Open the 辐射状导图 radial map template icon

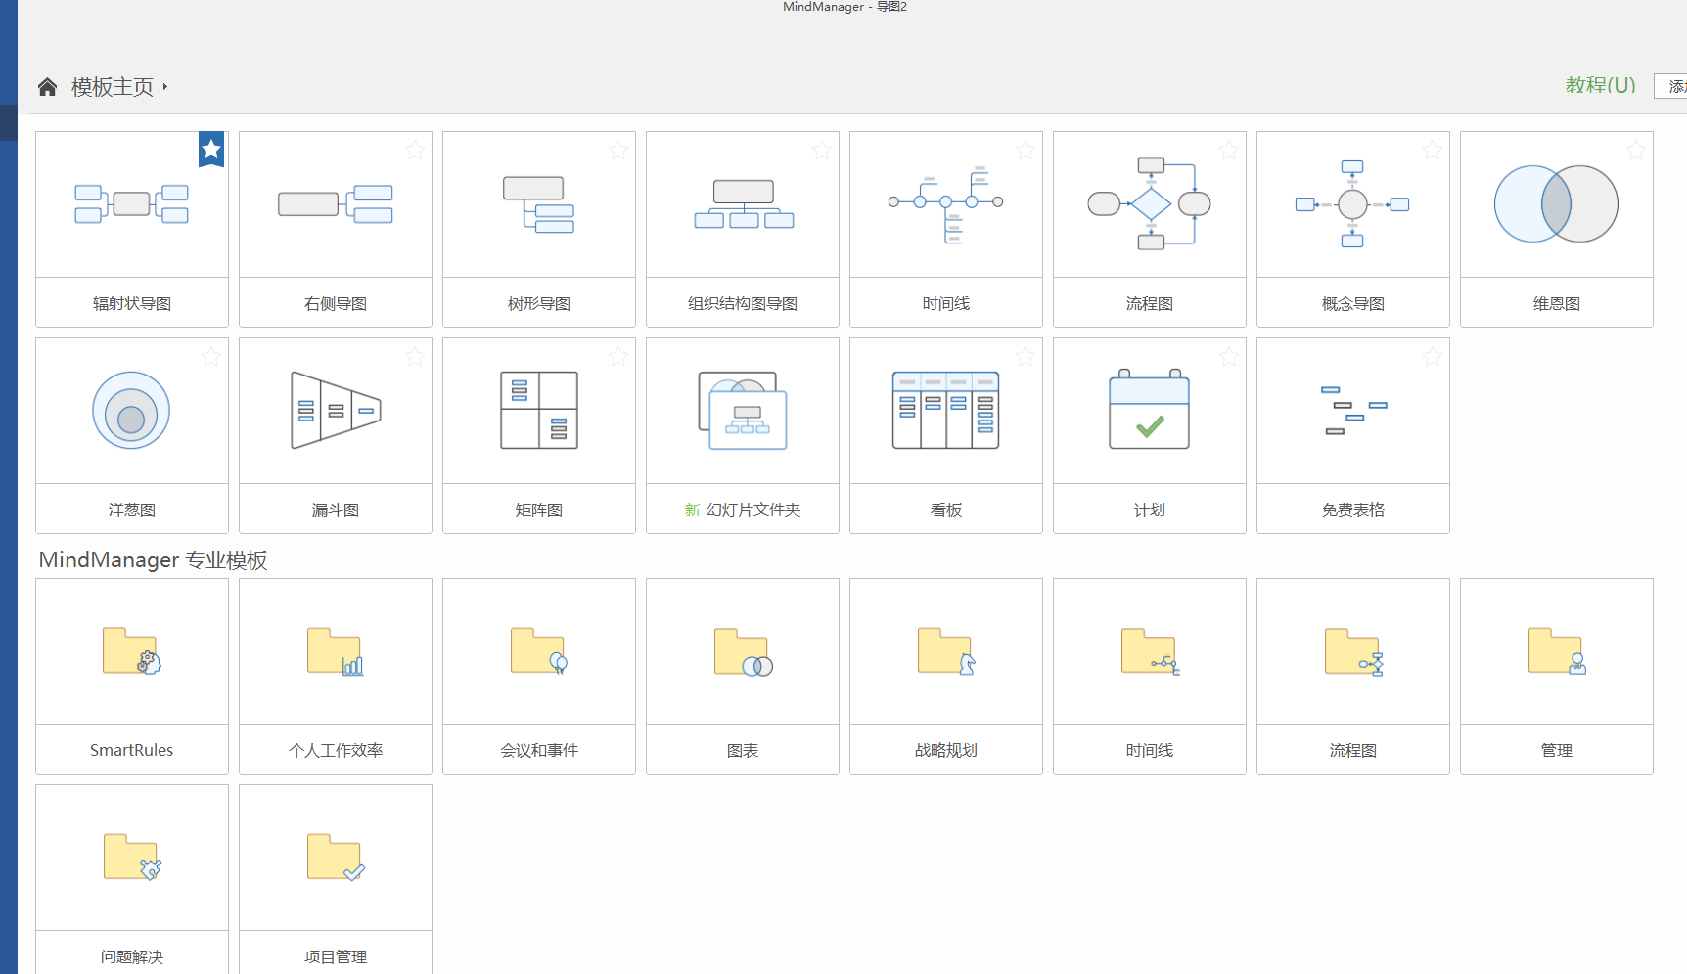(x=132, y=204)
